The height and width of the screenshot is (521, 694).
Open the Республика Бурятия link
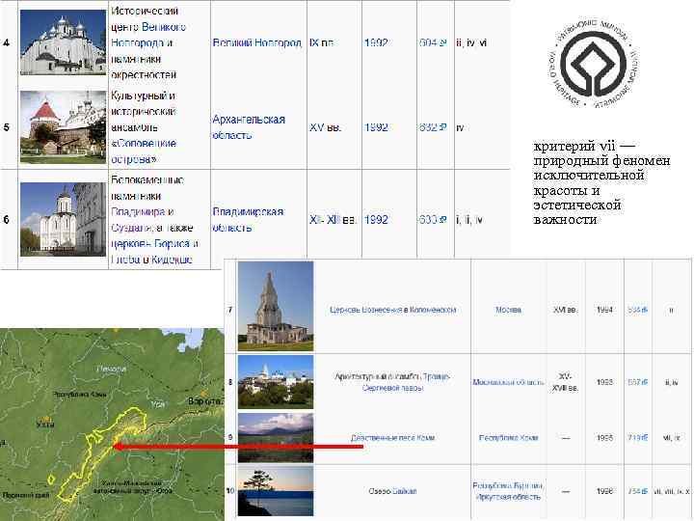pos(508,485)
